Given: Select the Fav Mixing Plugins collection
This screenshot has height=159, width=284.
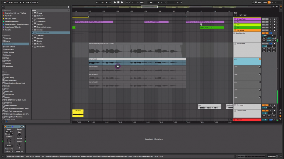Looking at the screenshot, I should pos(11,21).
